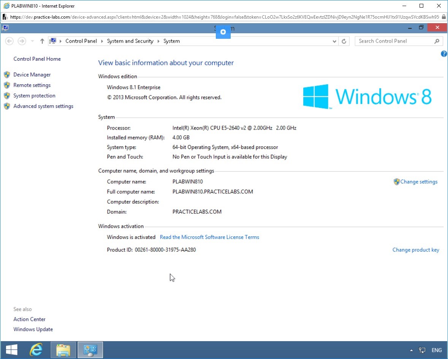The image size is (448, 359).
Task: Open the Help question mark icon
Action: [444, 54]
